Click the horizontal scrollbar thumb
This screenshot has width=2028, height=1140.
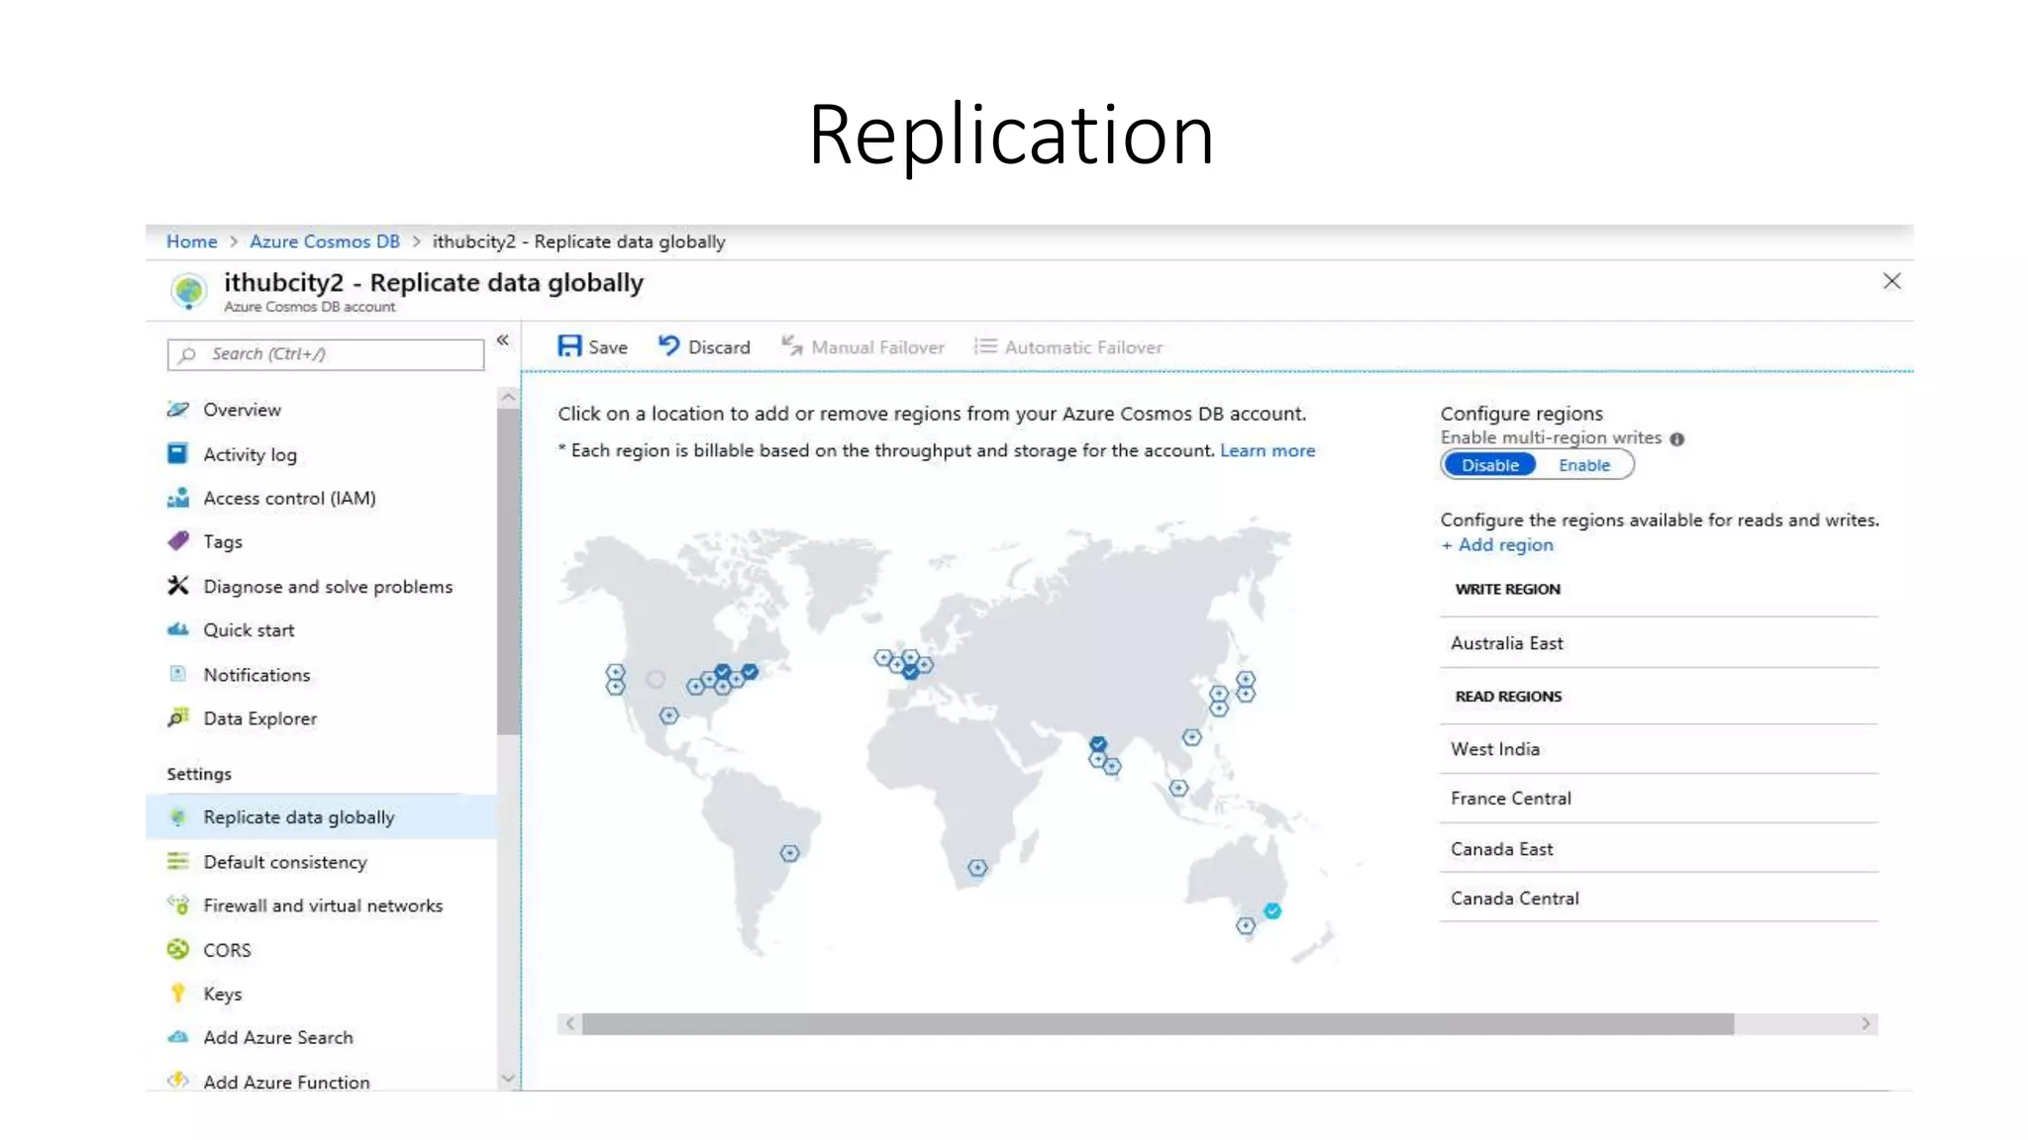(1158, 1023)
